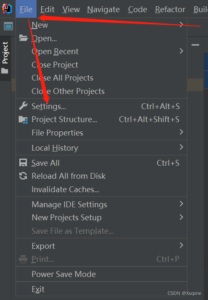Click the Settings wrench icon
Screen dimensions: 208x300
coord(23,106)
